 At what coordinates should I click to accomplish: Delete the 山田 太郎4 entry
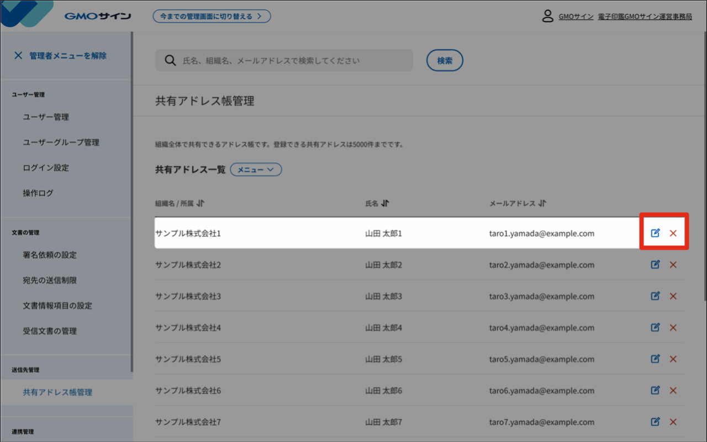coord(673,327)
